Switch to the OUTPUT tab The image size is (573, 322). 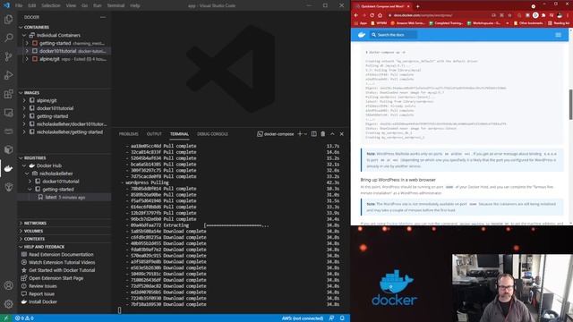click(154, 134)
